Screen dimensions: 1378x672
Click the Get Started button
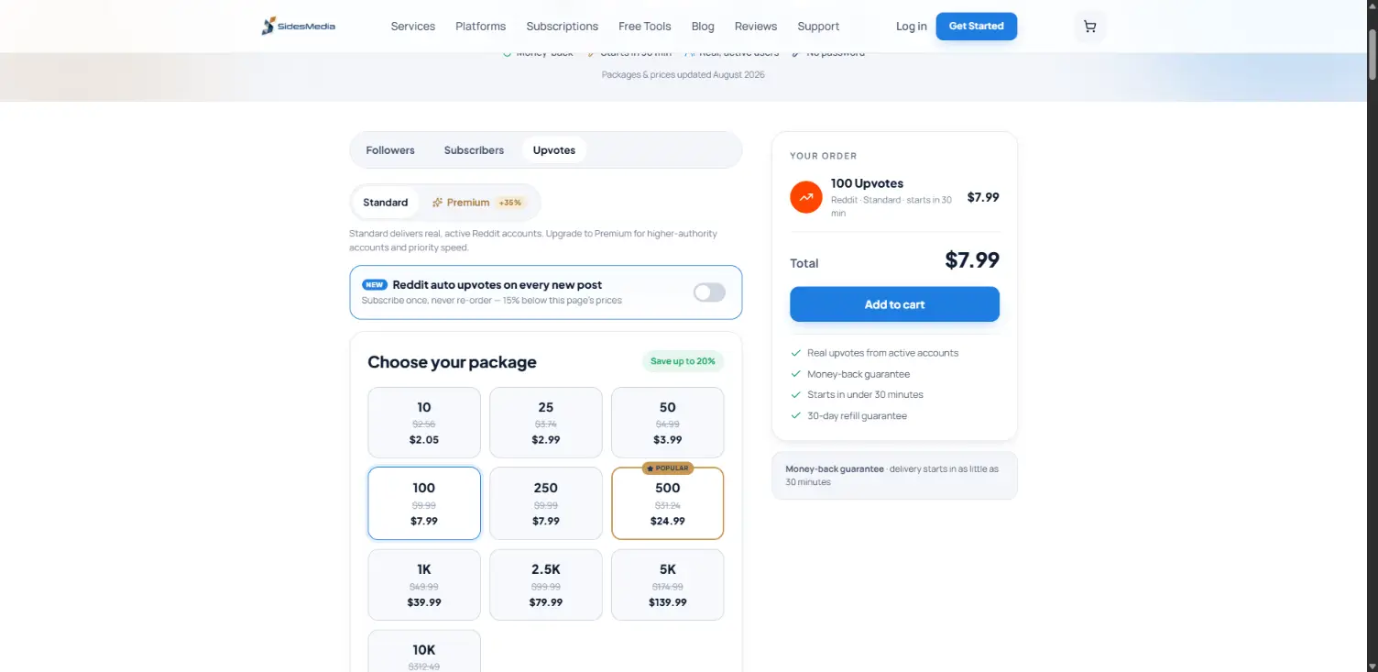[x=977, y=27]
